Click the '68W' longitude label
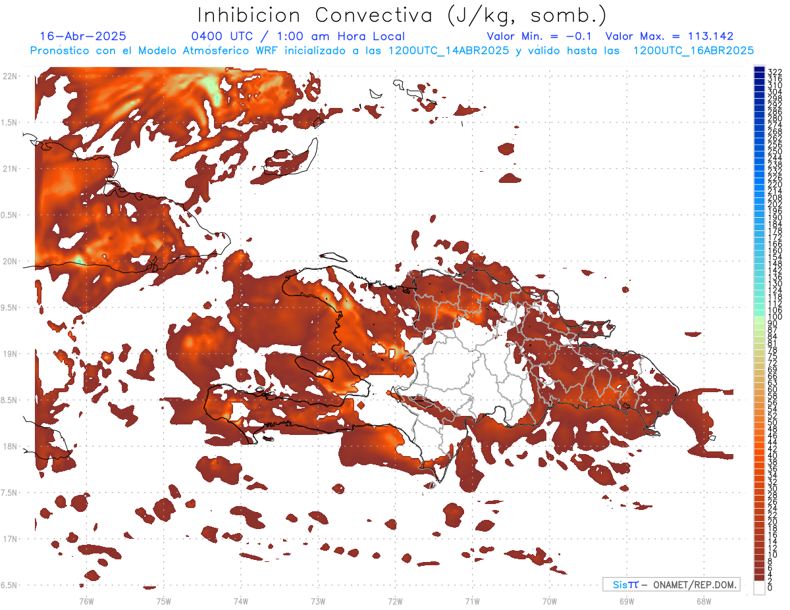Viewport: 790px width, 610px height. point(704,601)
